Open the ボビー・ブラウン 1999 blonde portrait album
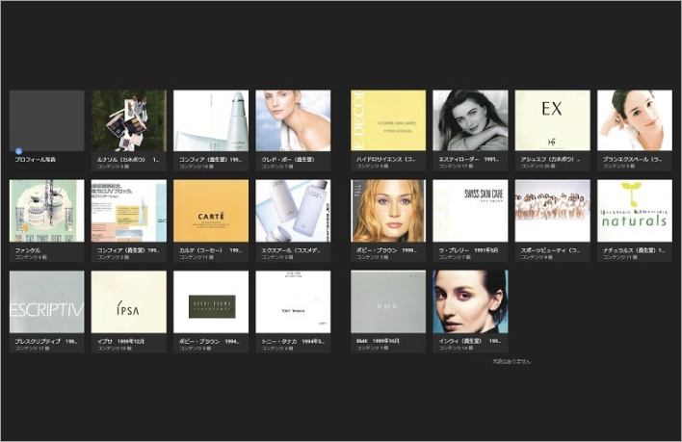 coord(388,211)
